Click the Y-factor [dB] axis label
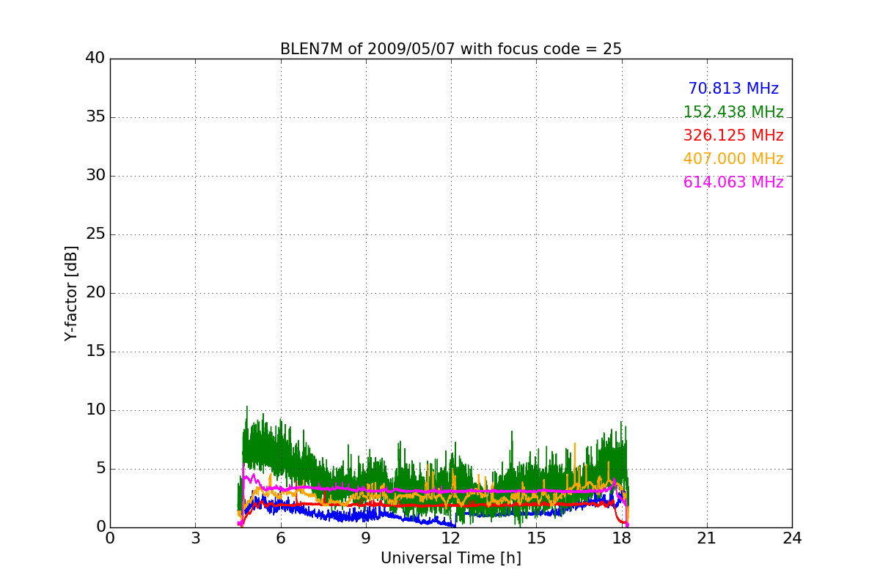 [x=71, y=293]
